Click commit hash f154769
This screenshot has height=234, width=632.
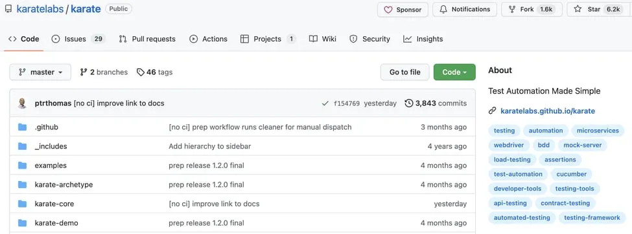[347, 103]
